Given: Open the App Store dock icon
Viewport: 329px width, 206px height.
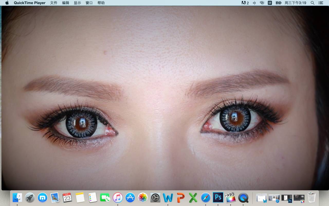Looking at the screenshot, I should (130, 198).
